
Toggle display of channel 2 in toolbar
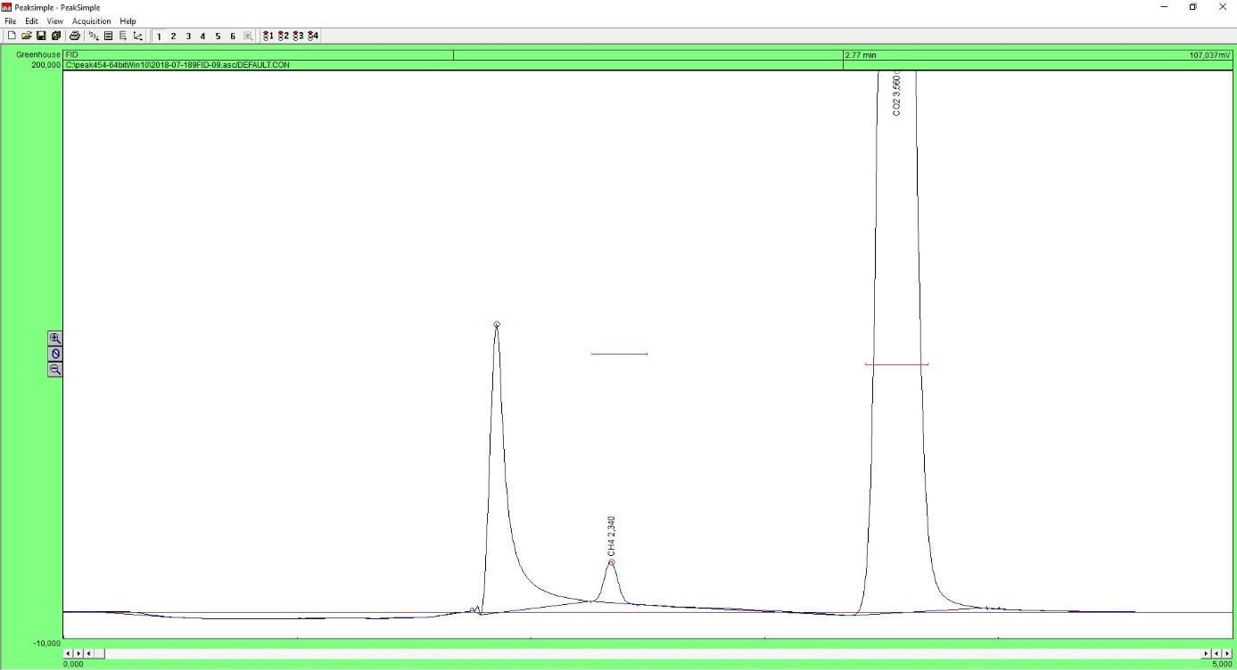[x=173, y=36]
